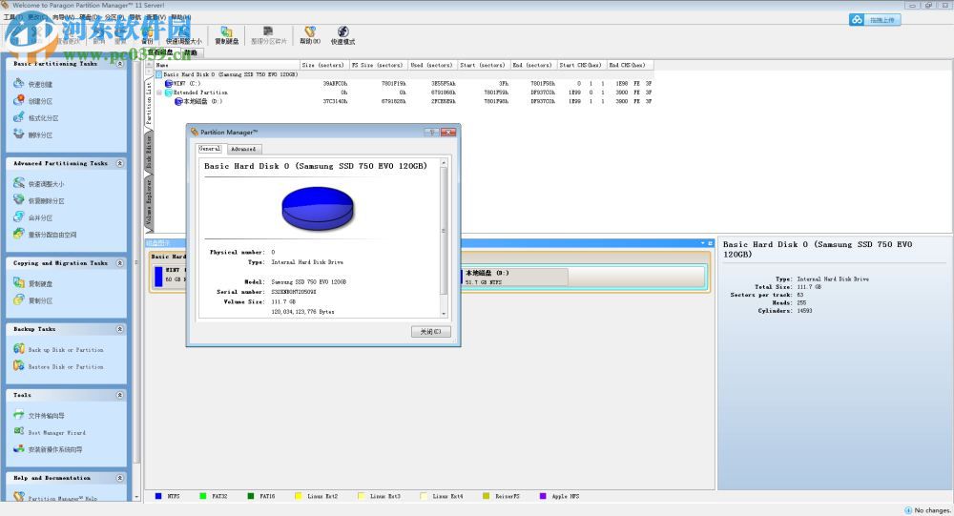Click the 安装新操作系统向导 icon

click(x=19, y=449)
